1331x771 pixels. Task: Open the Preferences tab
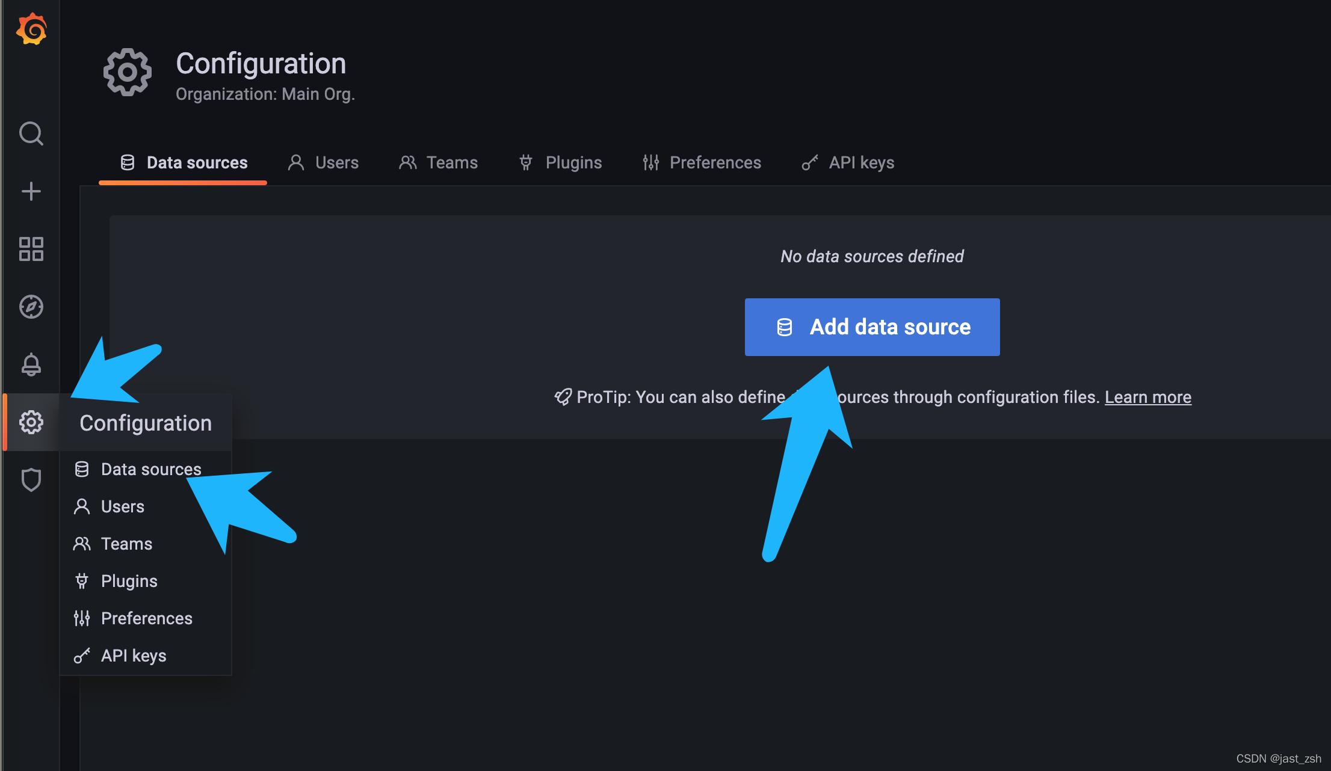tap(702, 162)
